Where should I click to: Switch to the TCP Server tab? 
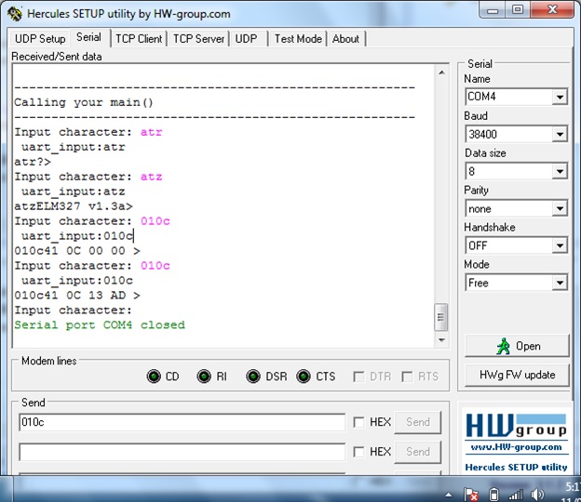click(x=198, y=39)
